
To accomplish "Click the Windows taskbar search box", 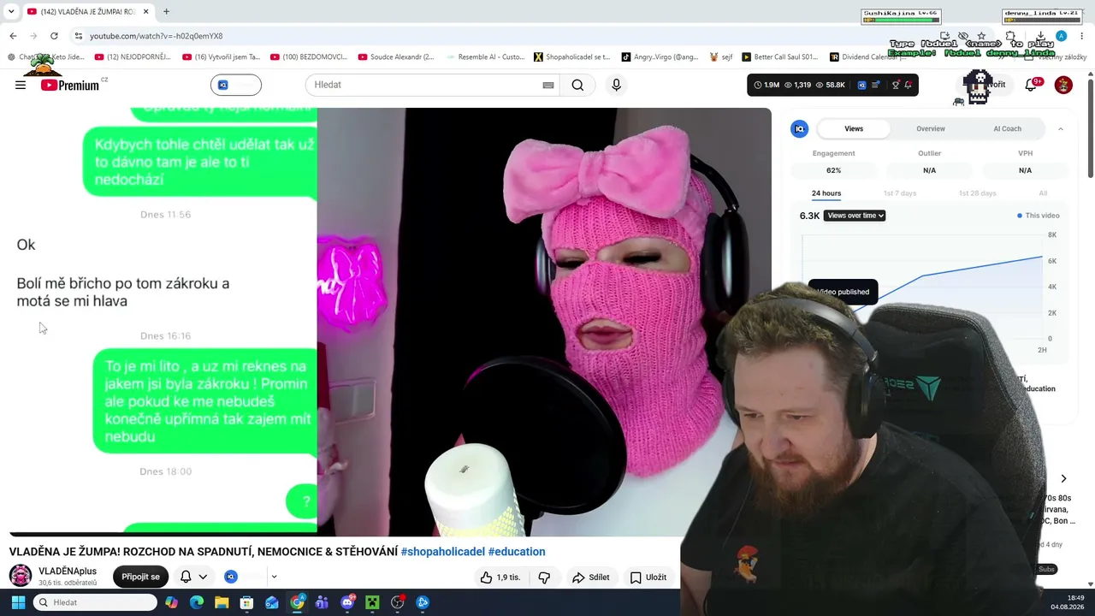I will pos(96,602).
